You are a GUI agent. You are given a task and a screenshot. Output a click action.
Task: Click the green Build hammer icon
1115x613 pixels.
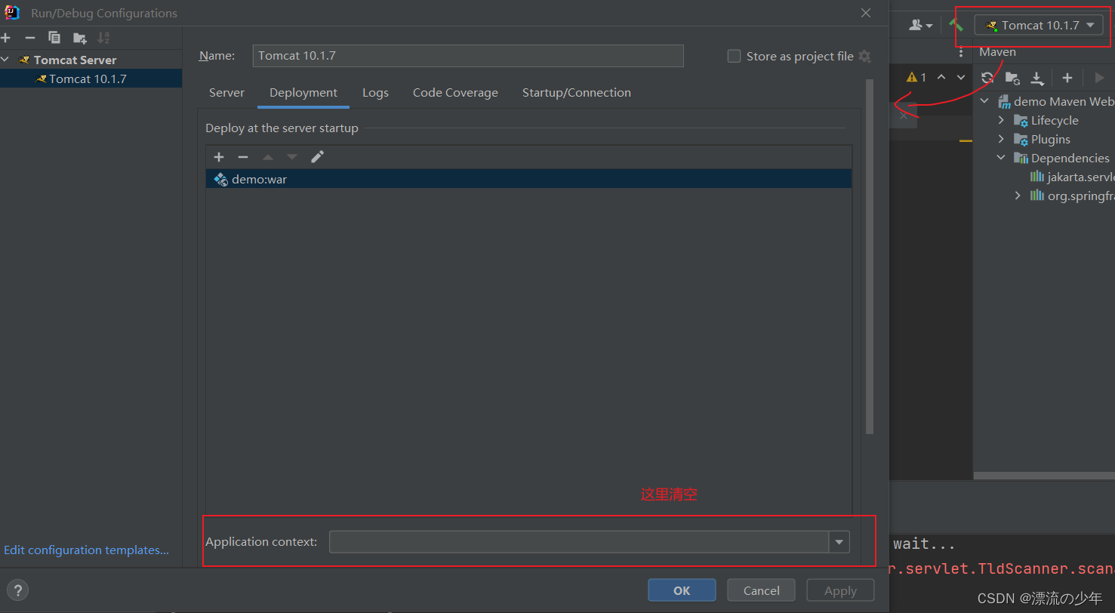click(x=956, y=25)
